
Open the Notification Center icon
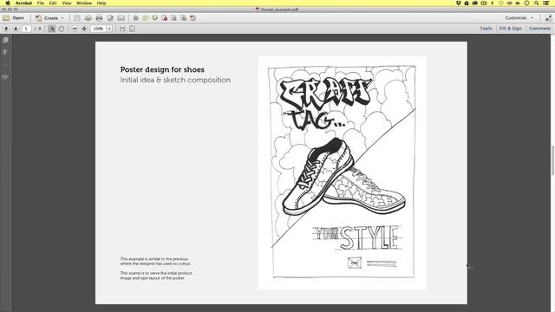click(546, 3)
